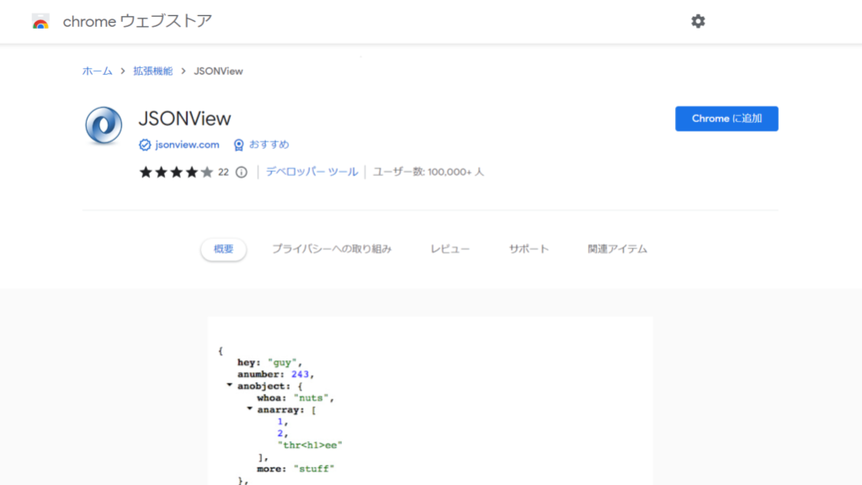Click the verified publisher badge beside jsonview.com

(x=144, y=144)
